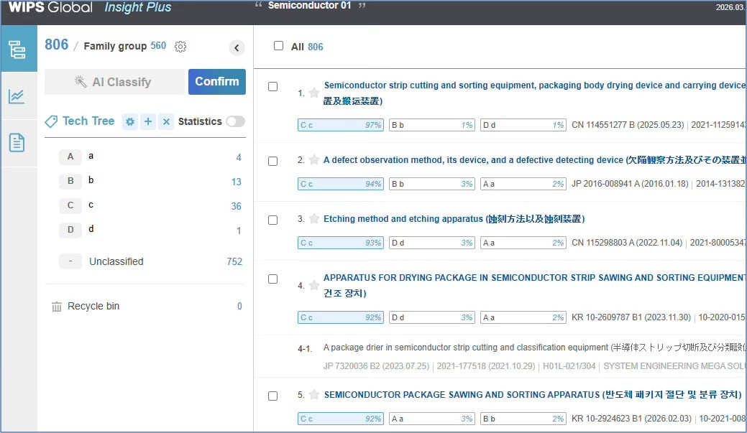Viewport: 747px width, 433px height.
Task: Click the Tech Tree tag icon
Action: pyautogui.click(x=51, y=121)
